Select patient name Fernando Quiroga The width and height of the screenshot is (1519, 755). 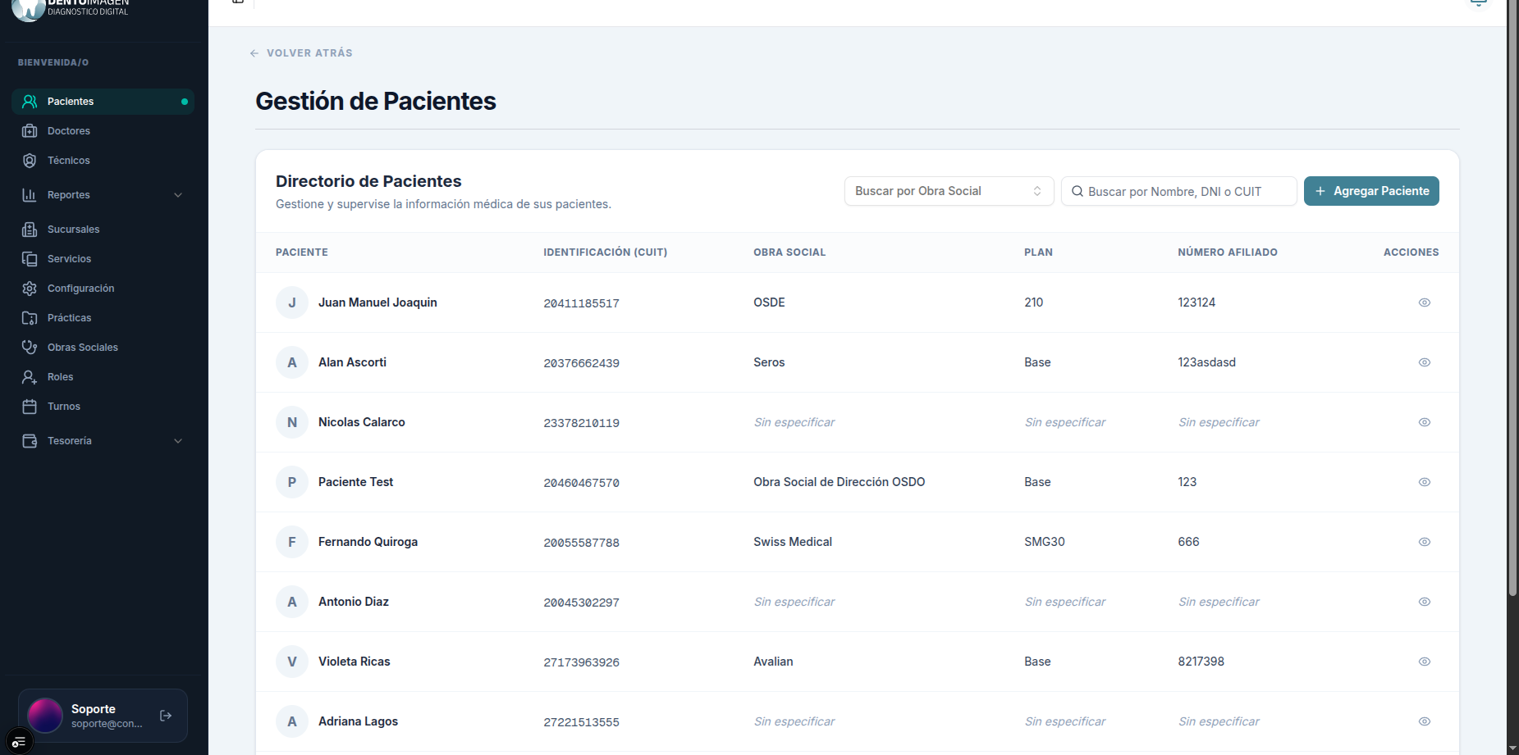click(x=368, y=542)
